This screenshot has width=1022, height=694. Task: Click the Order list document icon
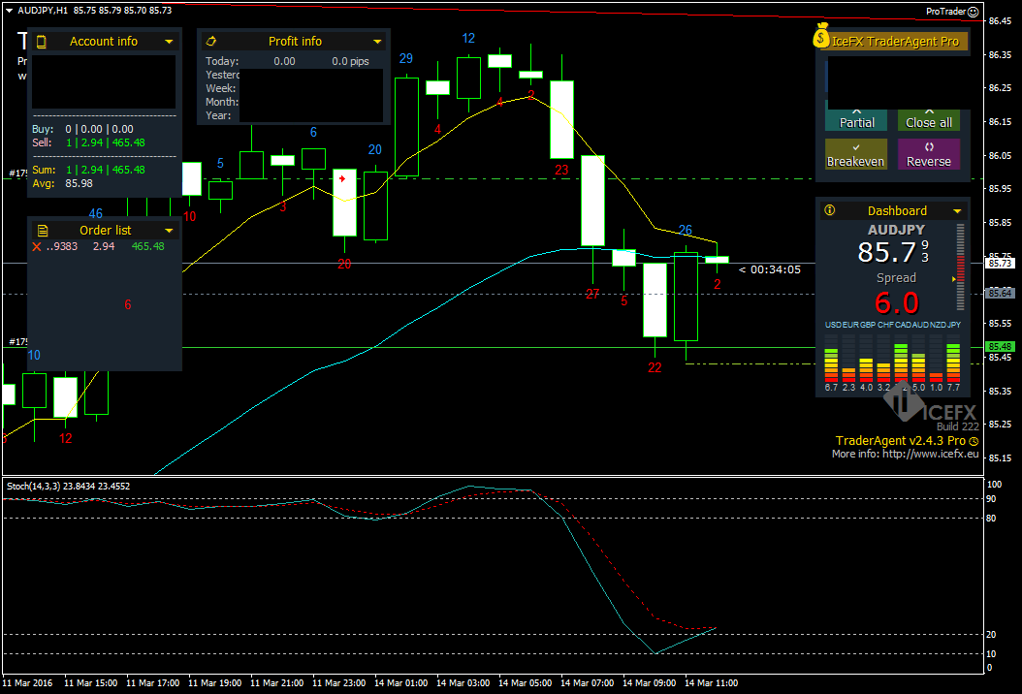coord(43,230)
